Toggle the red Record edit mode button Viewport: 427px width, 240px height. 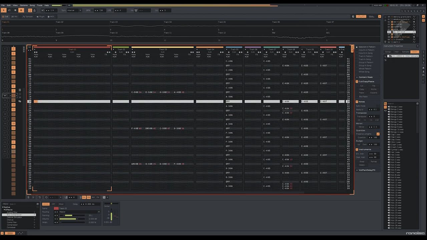pos(21,10)
